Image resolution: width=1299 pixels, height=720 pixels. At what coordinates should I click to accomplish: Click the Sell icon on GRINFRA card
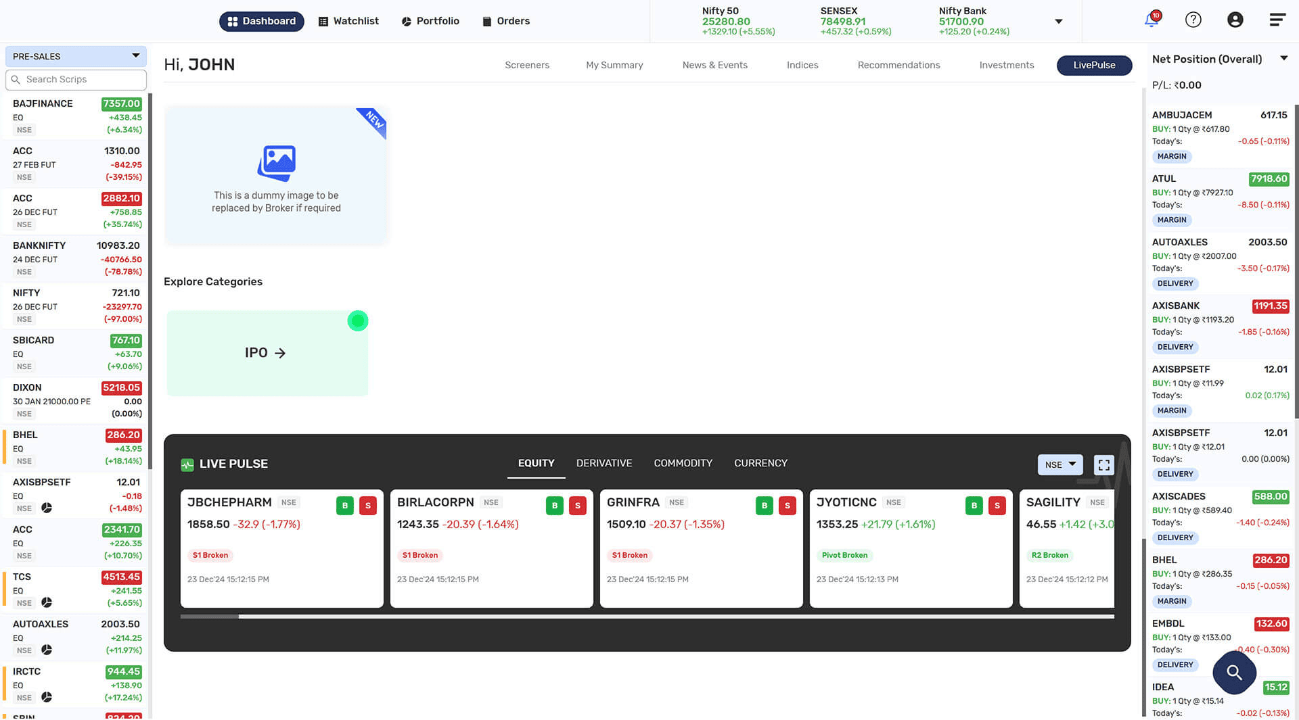tap(788, 505)
